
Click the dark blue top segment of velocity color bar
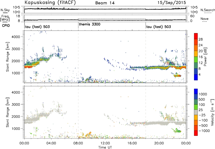(196, 91)
